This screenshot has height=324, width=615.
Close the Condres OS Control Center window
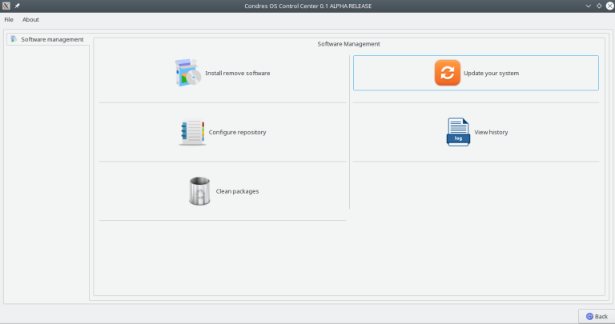(609, 6)
